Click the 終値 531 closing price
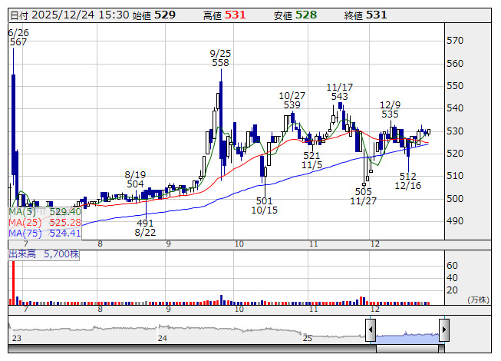501x361 pixels. [365, 15]
